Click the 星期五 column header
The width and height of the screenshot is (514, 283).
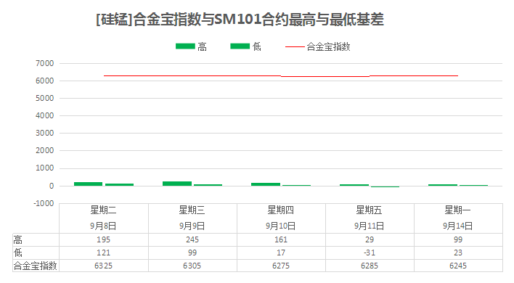coord(369,210)
